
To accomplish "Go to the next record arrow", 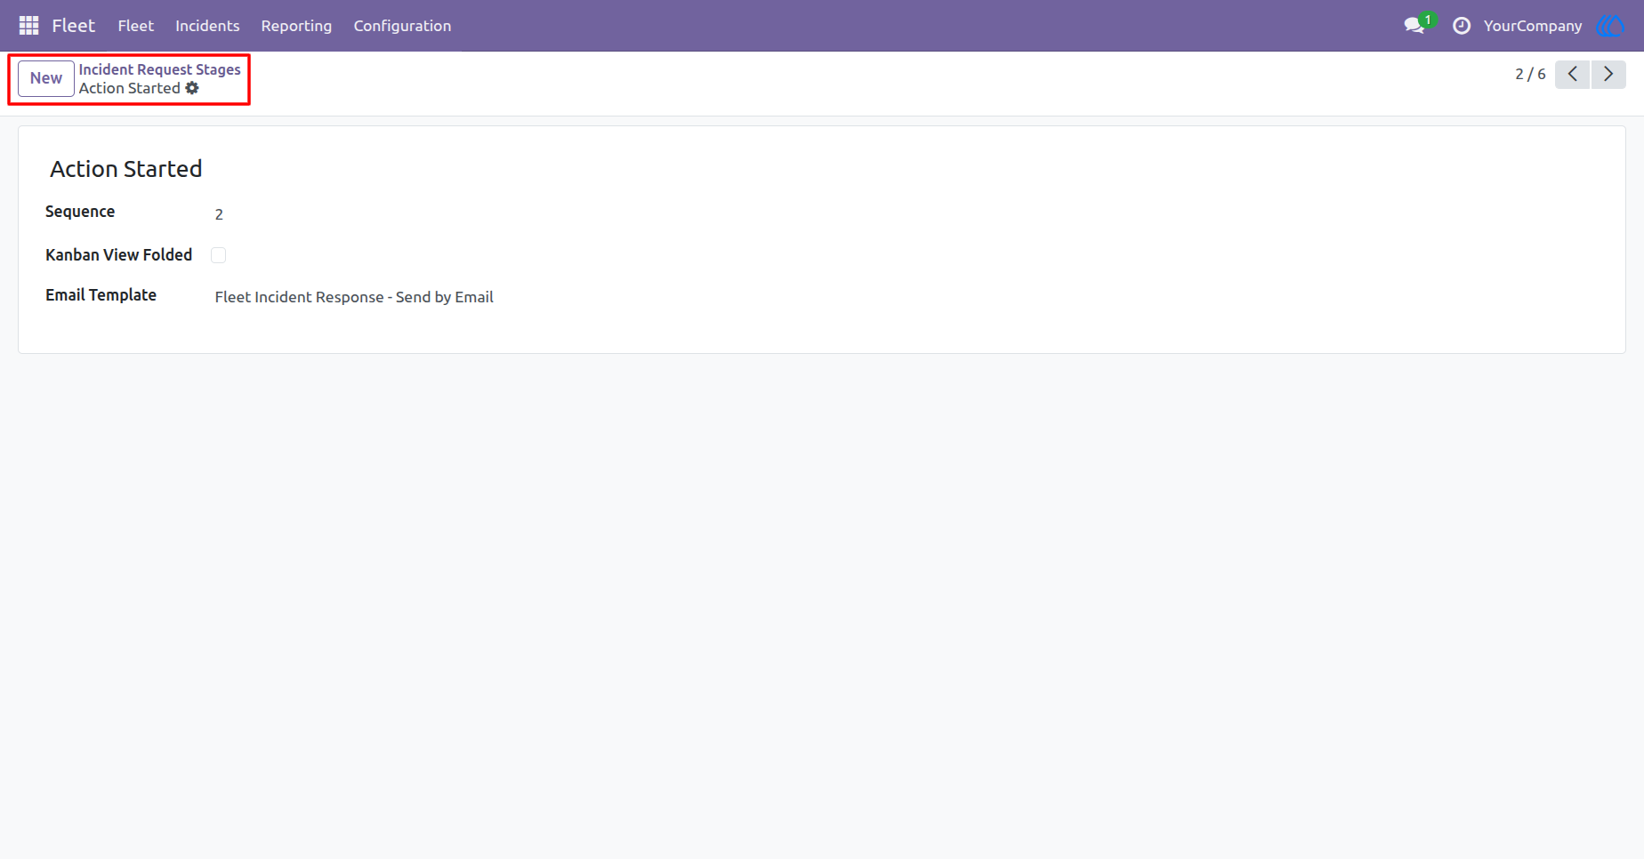I will [1608, 75].
